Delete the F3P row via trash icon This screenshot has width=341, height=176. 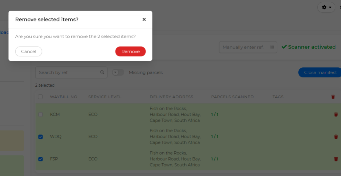coord(336,159)
